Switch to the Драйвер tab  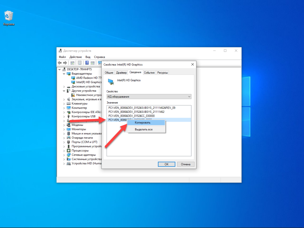click(121, 72)
